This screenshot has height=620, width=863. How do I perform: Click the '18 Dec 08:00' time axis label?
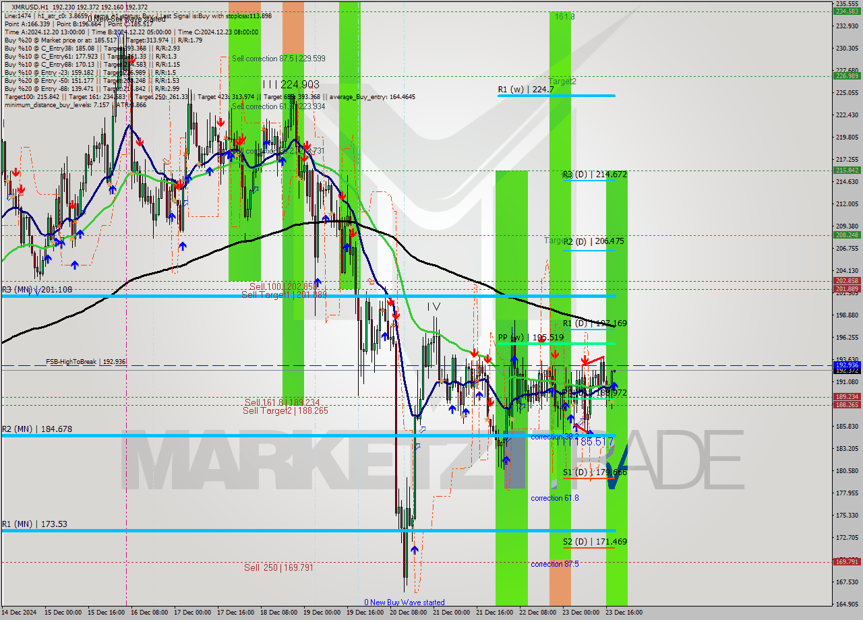[279, 613]
